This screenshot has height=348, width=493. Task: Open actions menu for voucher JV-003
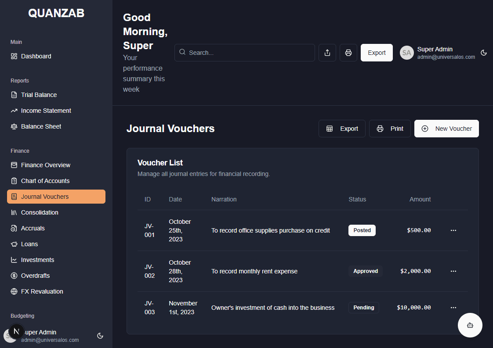click(453, 308)
